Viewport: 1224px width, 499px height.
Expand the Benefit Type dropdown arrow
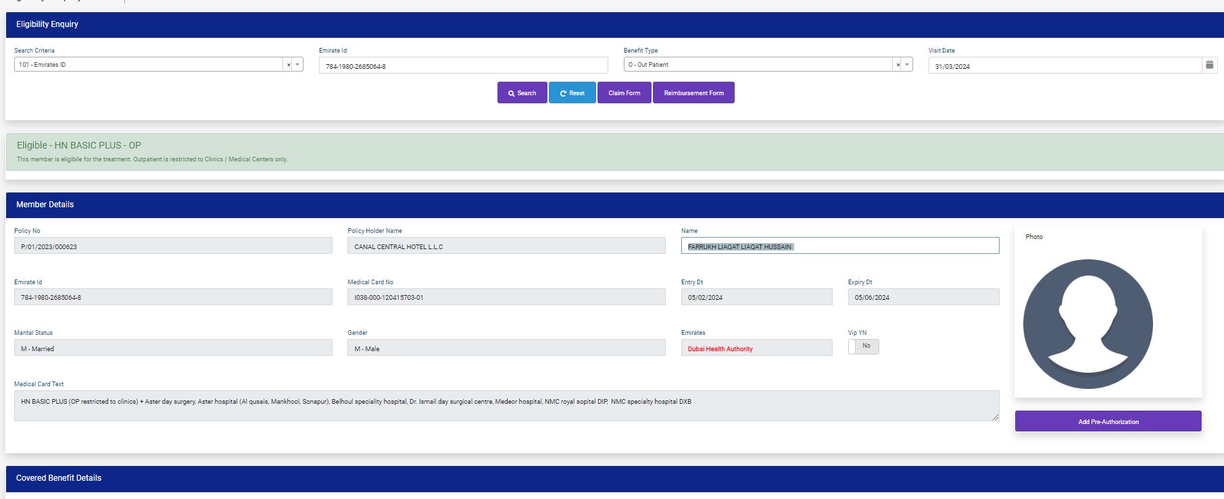pos(907,65)
